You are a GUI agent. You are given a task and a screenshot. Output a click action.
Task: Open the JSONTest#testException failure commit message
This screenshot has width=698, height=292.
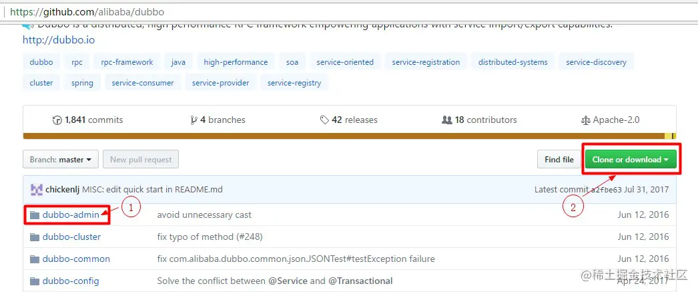click(296, 259)
